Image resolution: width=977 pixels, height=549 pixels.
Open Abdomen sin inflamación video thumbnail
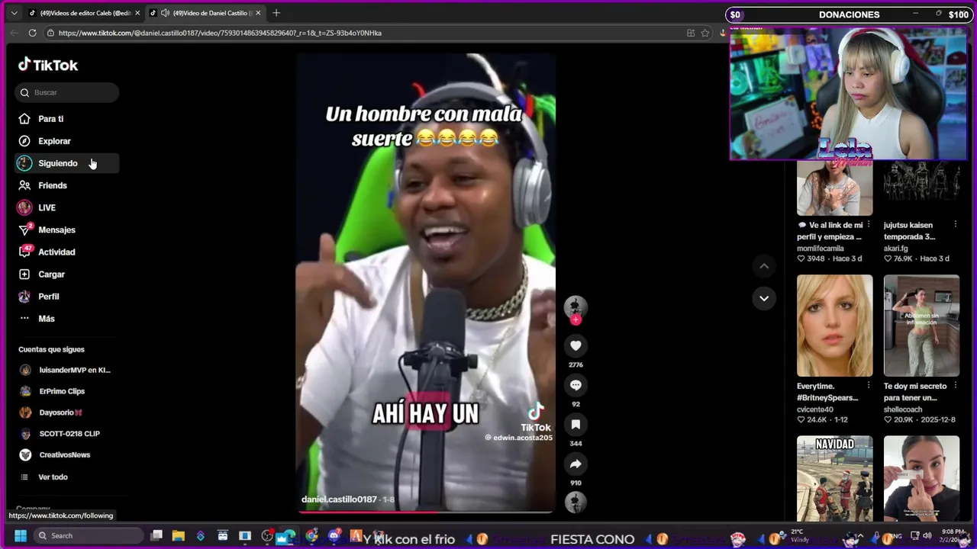[921, 326]
